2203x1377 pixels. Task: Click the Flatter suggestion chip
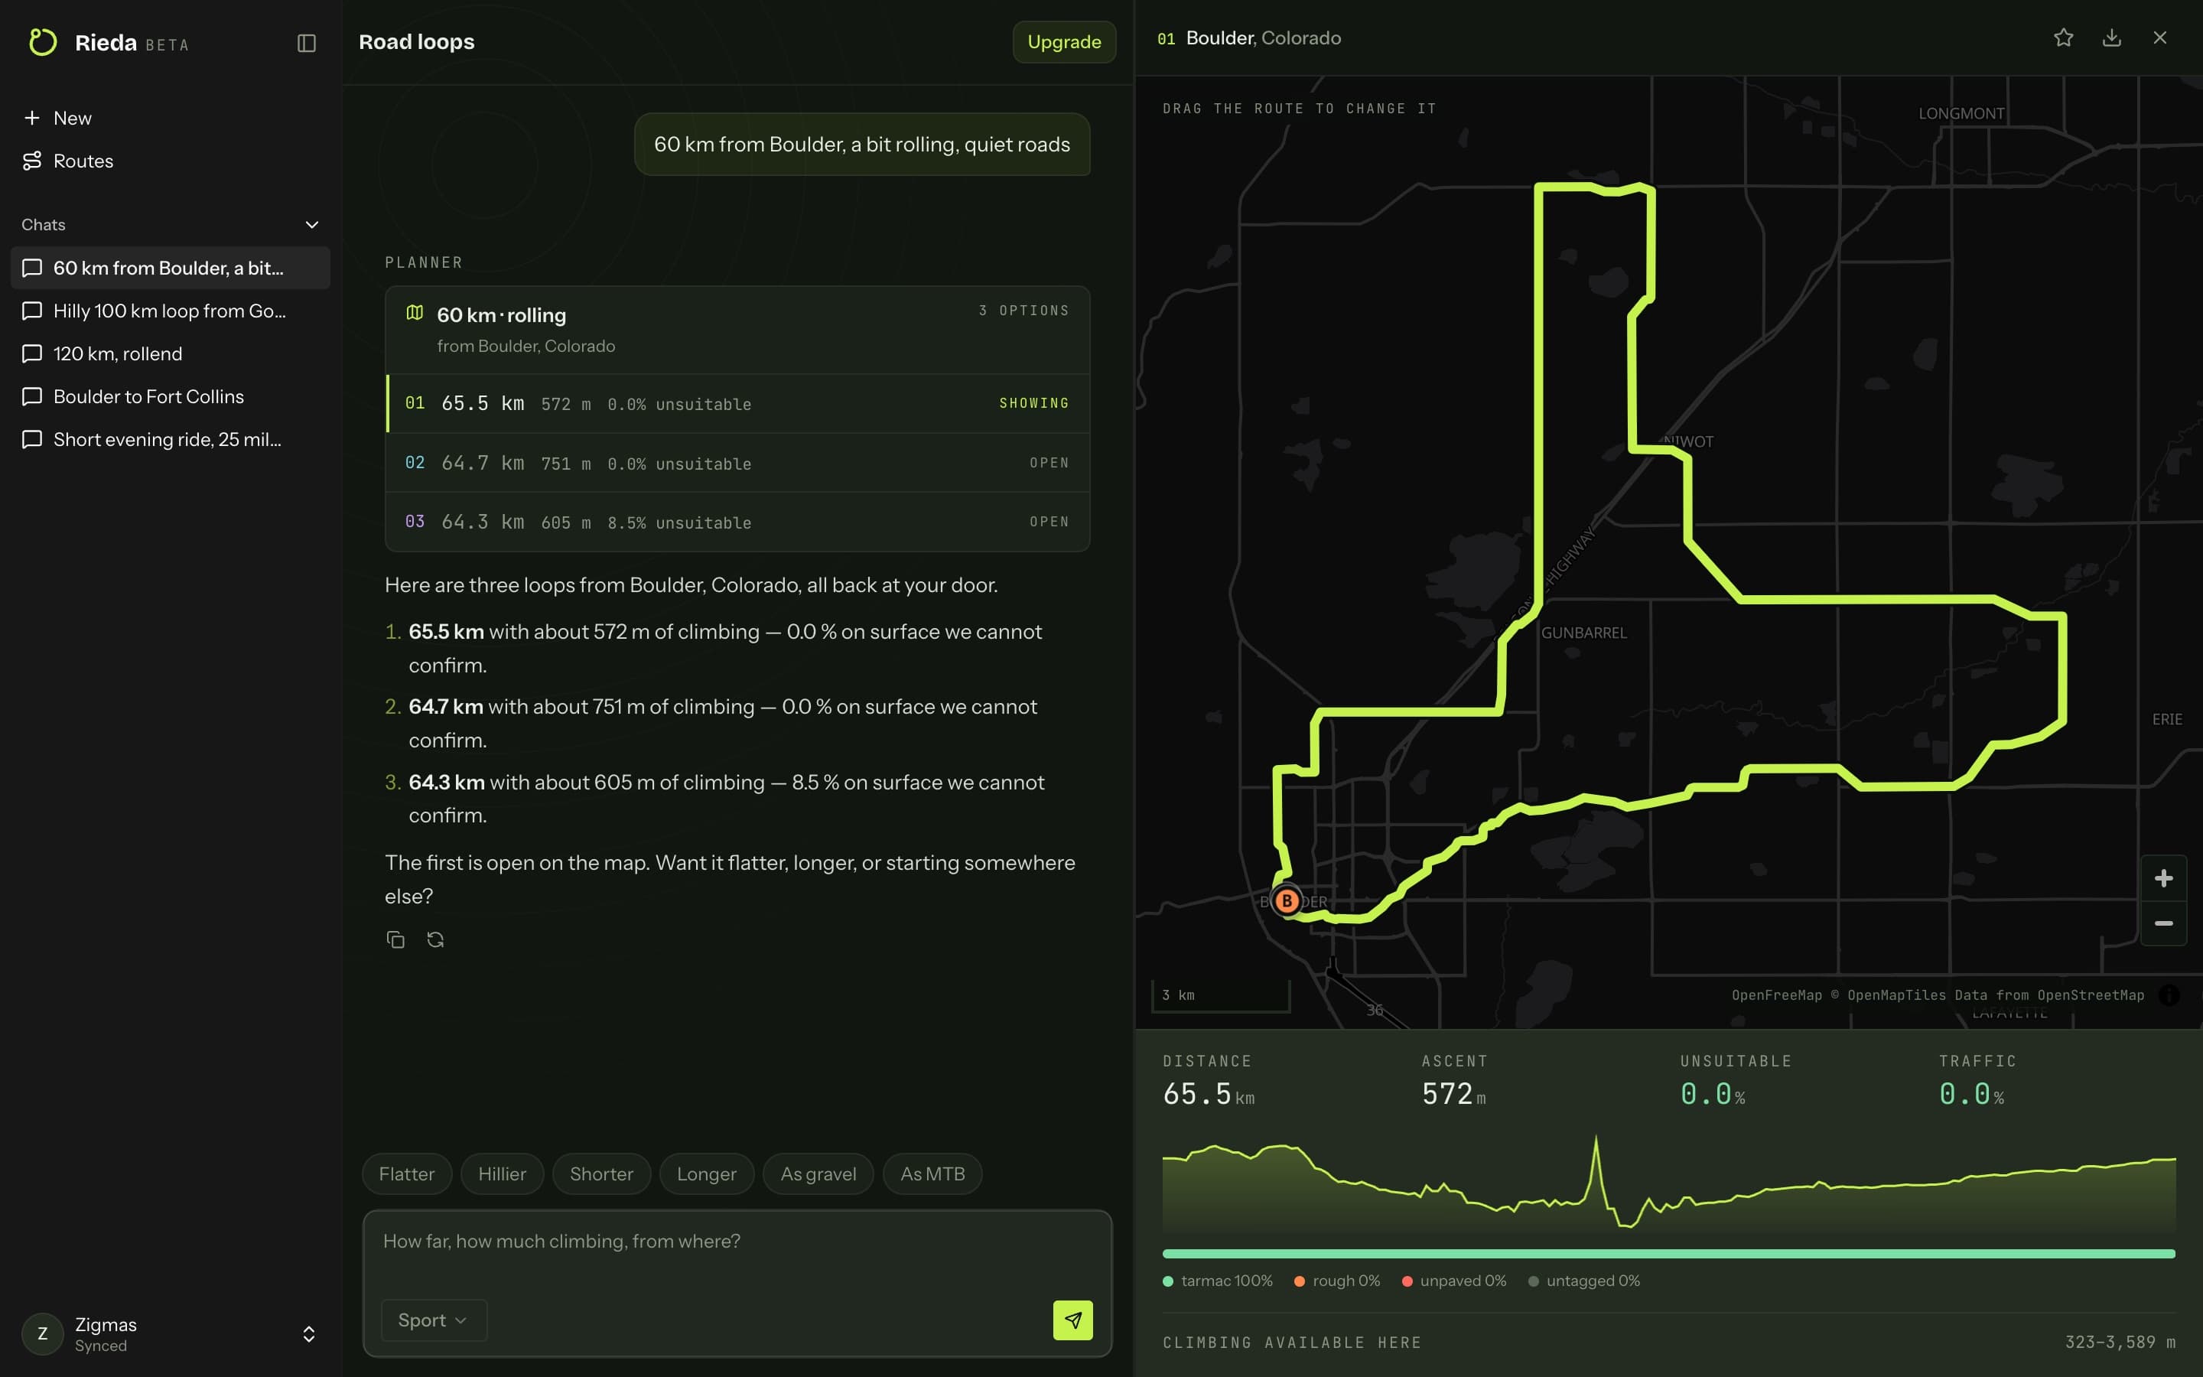(x=407, y=1174)
